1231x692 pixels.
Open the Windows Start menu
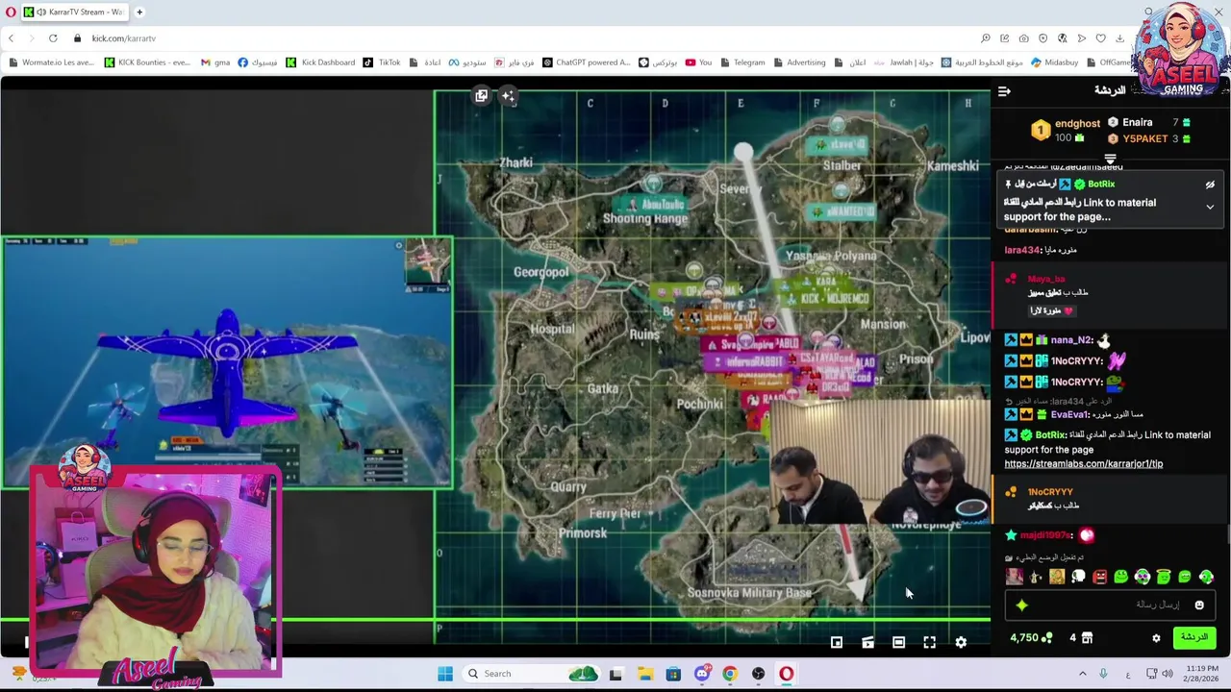445,674
